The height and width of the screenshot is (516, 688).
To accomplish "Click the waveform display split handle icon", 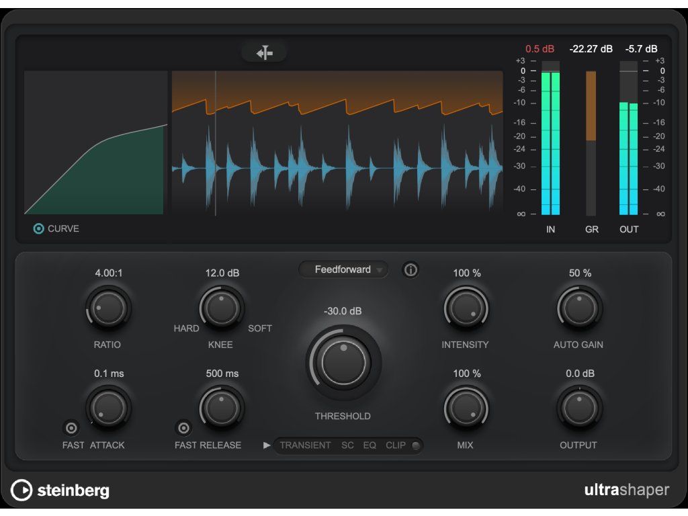I will 264,52.
